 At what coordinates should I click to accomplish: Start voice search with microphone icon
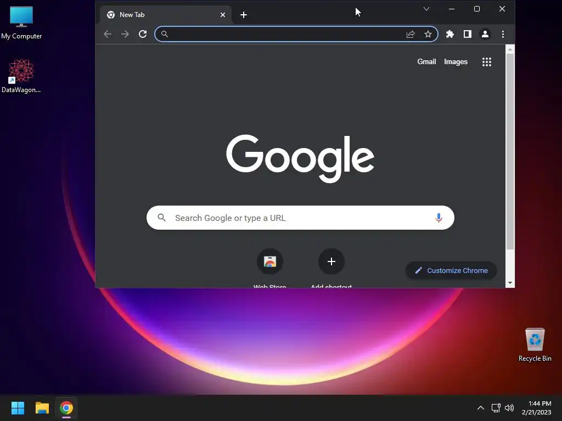439,218
